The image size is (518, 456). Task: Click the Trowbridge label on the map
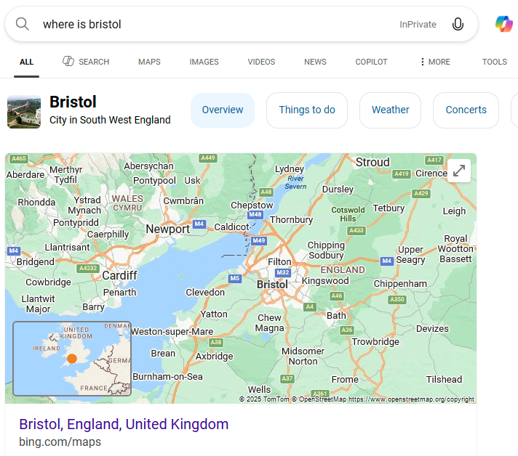coord(375,342)
